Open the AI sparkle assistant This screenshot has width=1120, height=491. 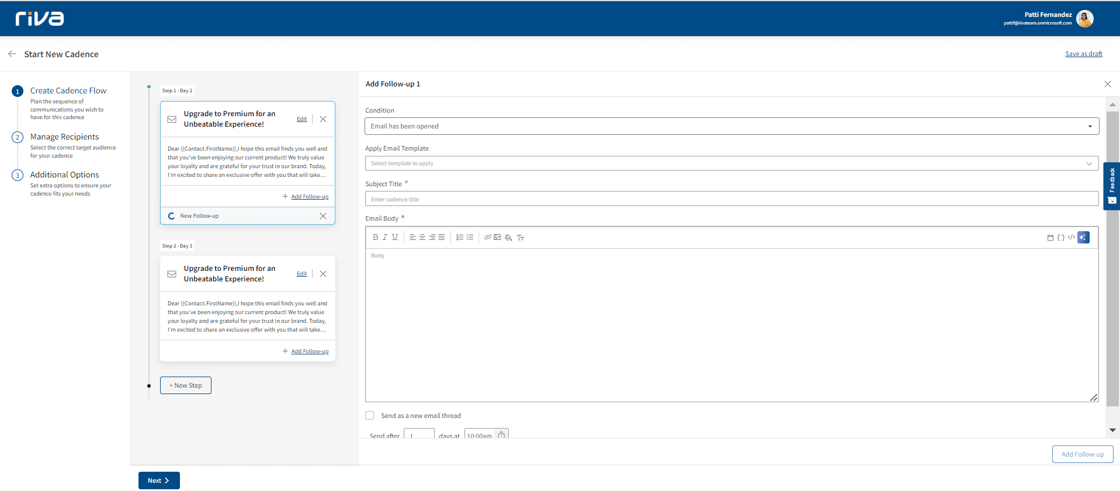1084,237
